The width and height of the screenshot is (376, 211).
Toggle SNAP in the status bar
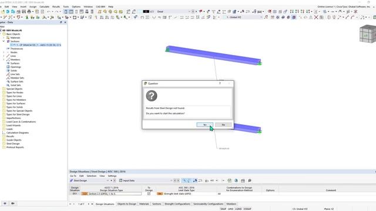point(223,209)
